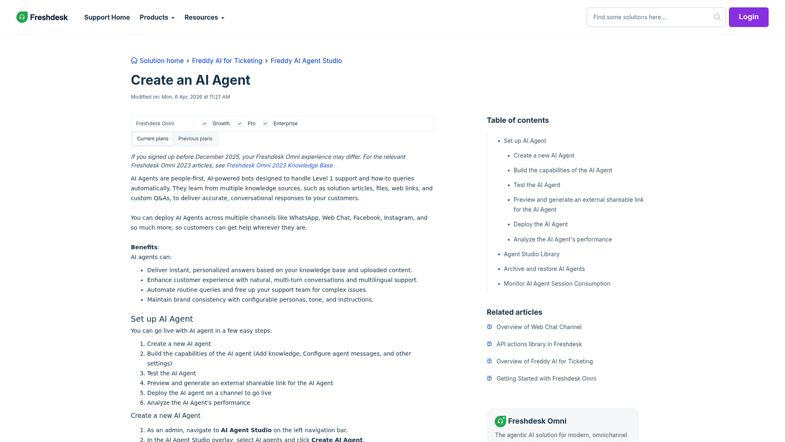This screenshot has width=785, height=442.
Task: Click icon beside Overview of Web Chat Channel
Action: click(489, 327)
